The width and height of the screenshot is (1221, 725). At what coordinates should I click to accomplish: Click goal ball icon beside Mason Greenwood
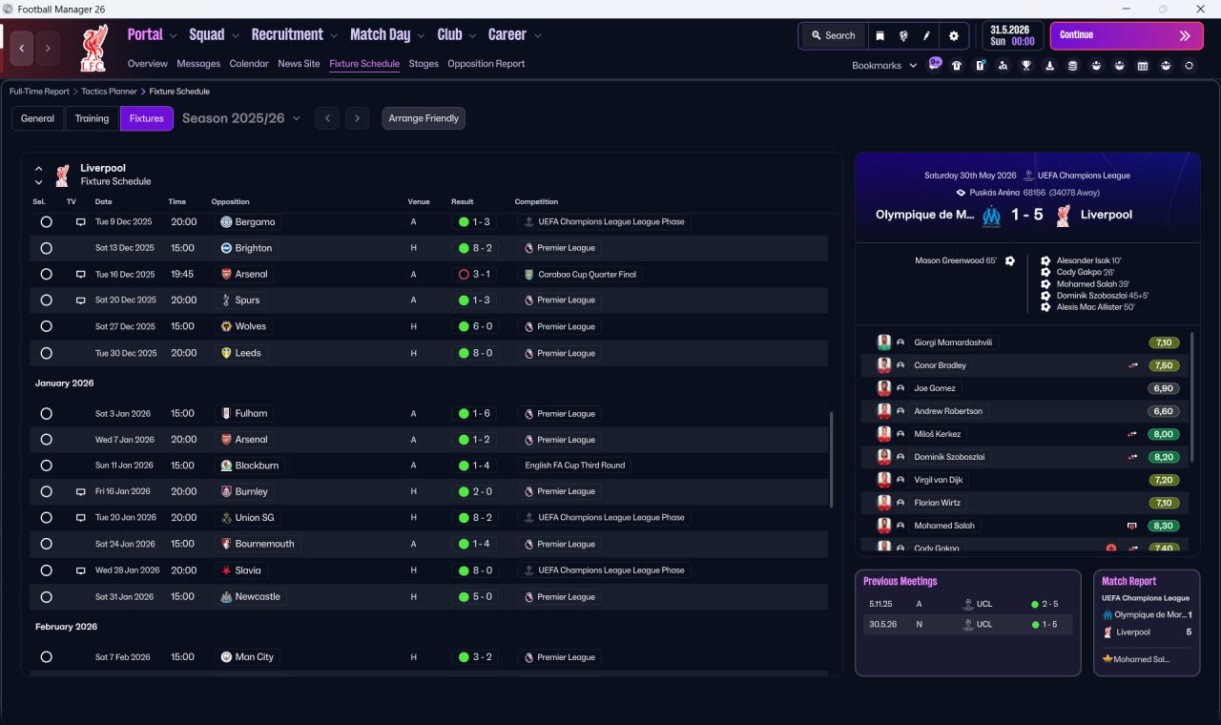point(1010,260)
